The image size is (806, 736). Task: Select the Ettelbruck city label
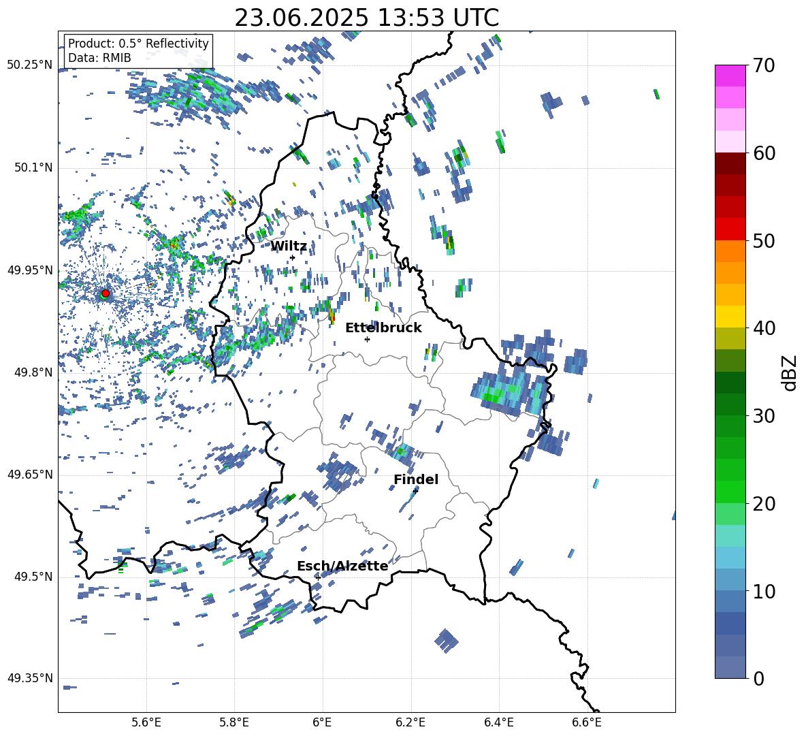pyautogui.click(x=383, y=328)
